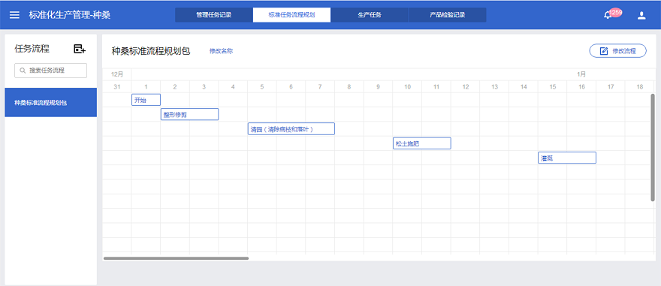Click the edit pencil icon in 修改流程
Screen dimensions: 661x286
pos(604,51)
